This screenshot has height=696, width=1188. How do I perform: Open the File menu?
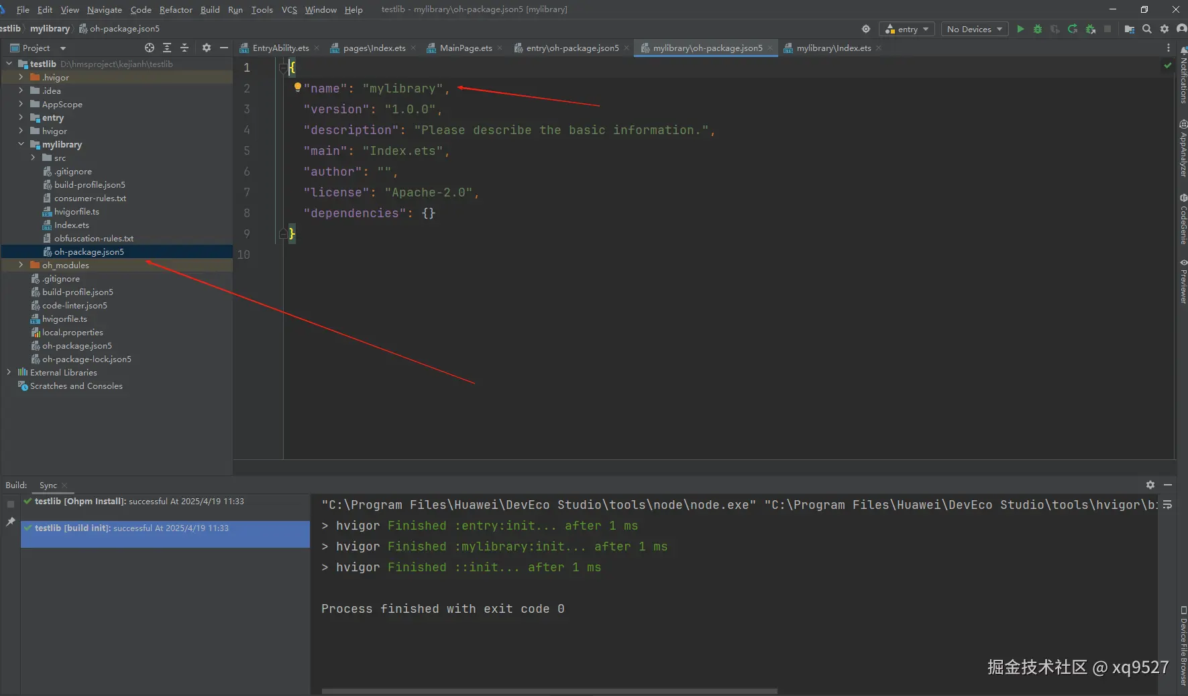(x=23, y=9)
